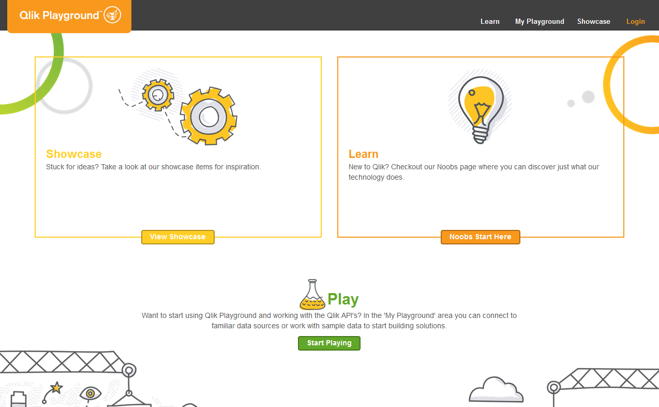
Task: Click the star illustration at bottom left
Action: pyautogui.click(x=57, y=387)
